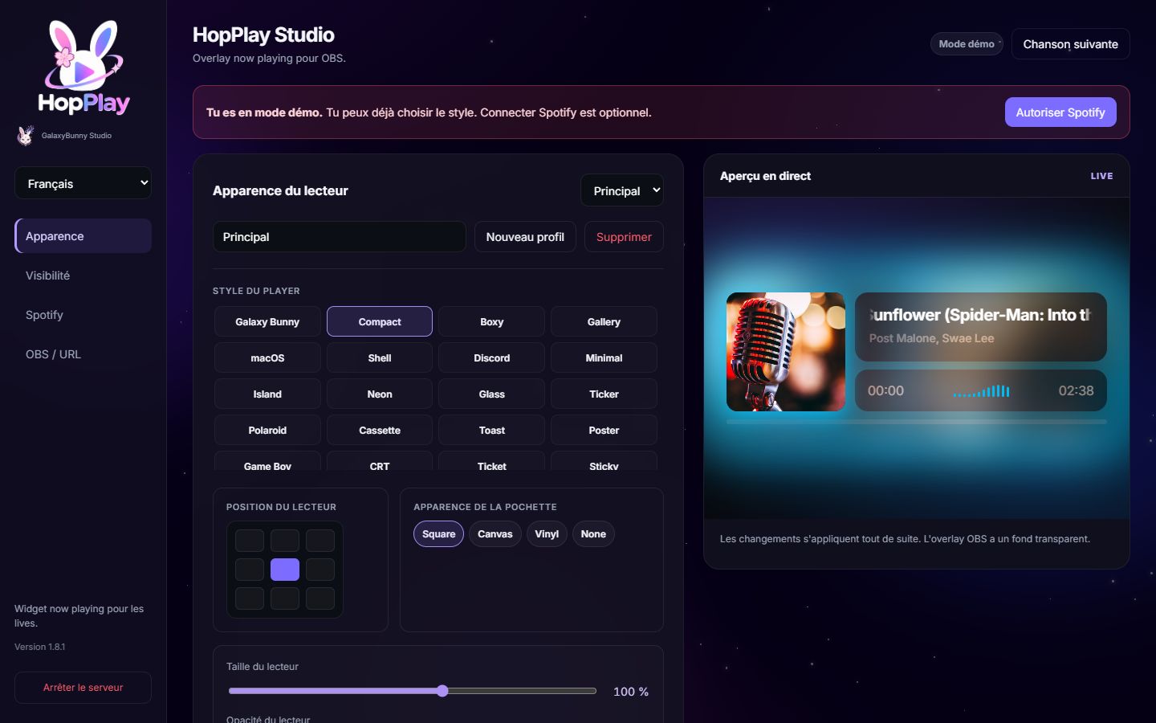The height and width of the screenshot is (723, 1156).
Task: Click the Chanson suivante button
Action: pyautogui.click(x=1070, y=44)
